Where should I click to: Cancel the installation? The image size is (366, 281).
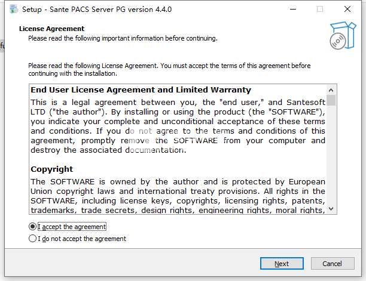[332, 263]
